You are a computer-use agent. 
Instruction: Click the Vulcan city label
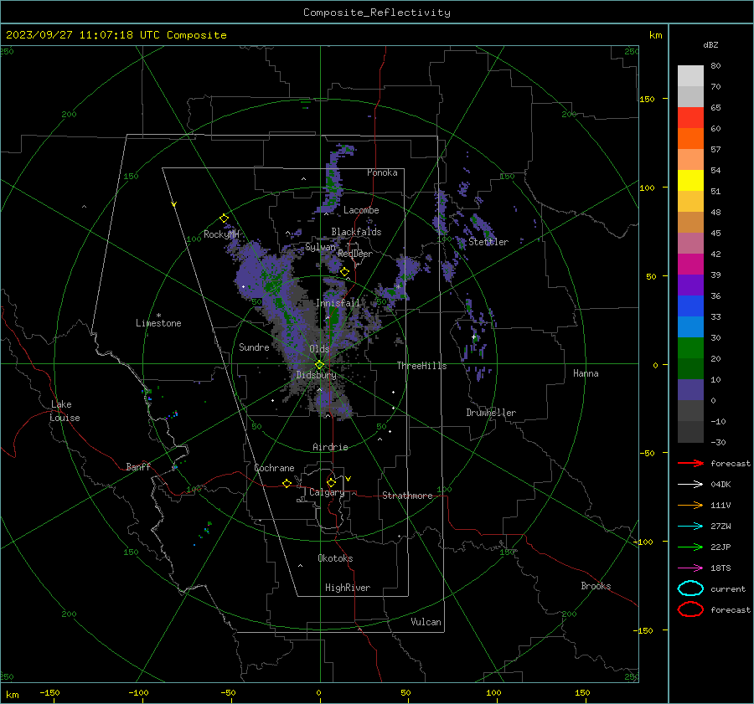click(426, 622)
